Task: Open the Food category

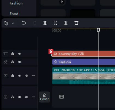Action: coord(14,14)
